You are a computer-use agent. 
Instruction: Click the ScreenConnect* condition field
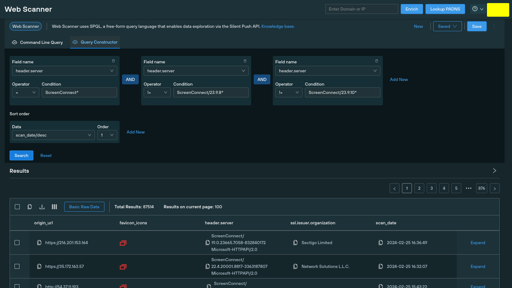pyautogui.click(x=79, y=92)
